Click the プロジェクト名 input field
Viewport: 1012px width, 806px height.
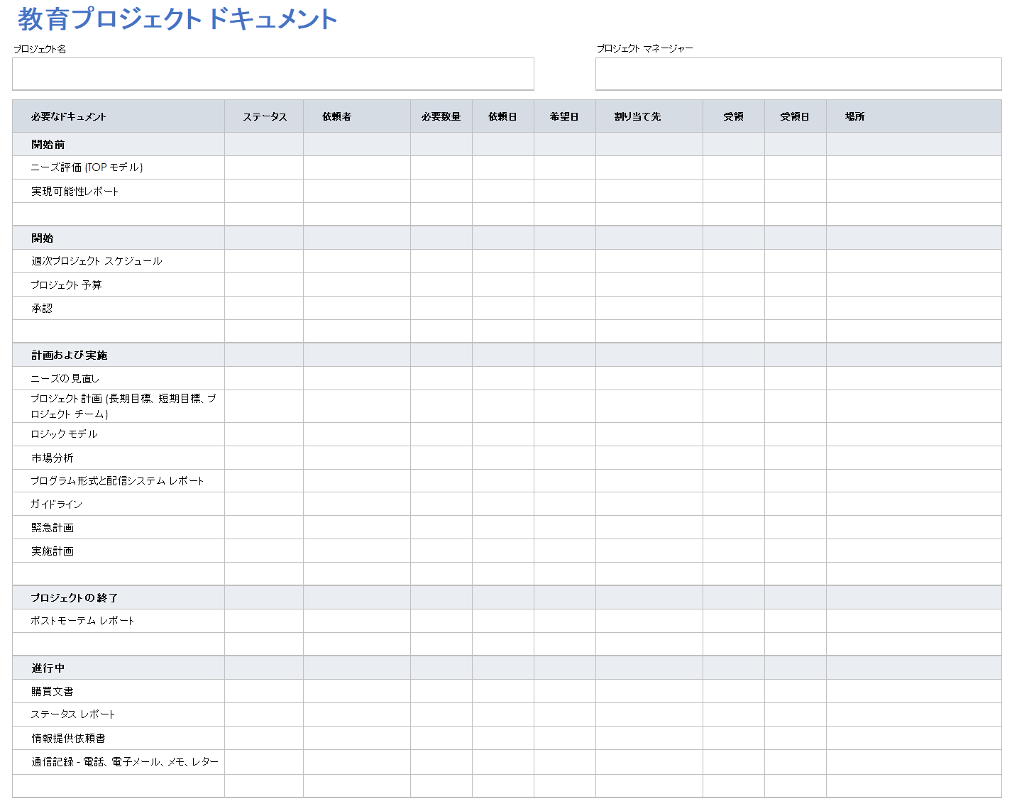[x=273, y=74]
